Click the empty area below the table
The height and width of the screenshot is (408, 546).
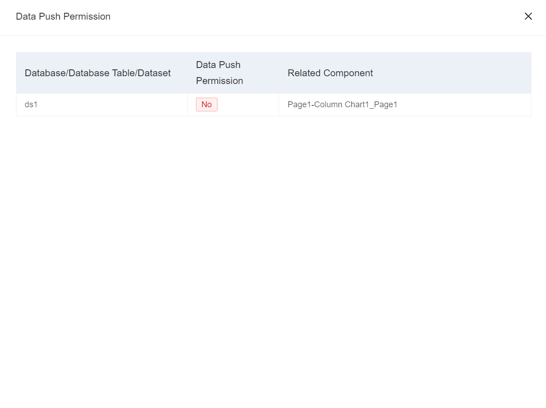point(273,228)
